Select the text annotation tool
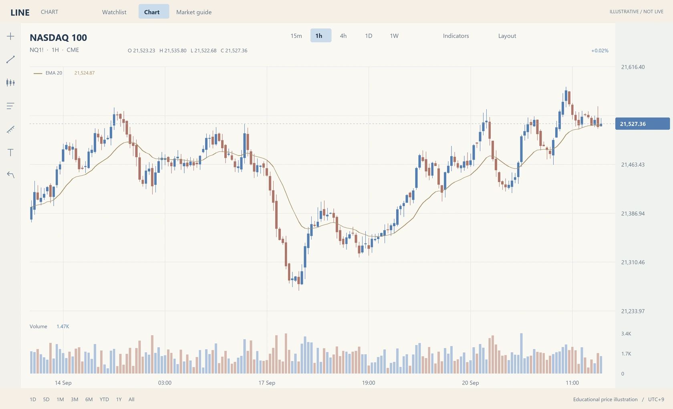673x409 pixels. (x=11, y=152)
